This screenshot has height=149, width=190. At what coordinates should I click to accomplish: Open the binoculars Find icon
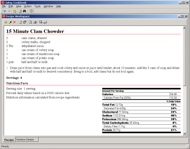(x=24, y=11)
